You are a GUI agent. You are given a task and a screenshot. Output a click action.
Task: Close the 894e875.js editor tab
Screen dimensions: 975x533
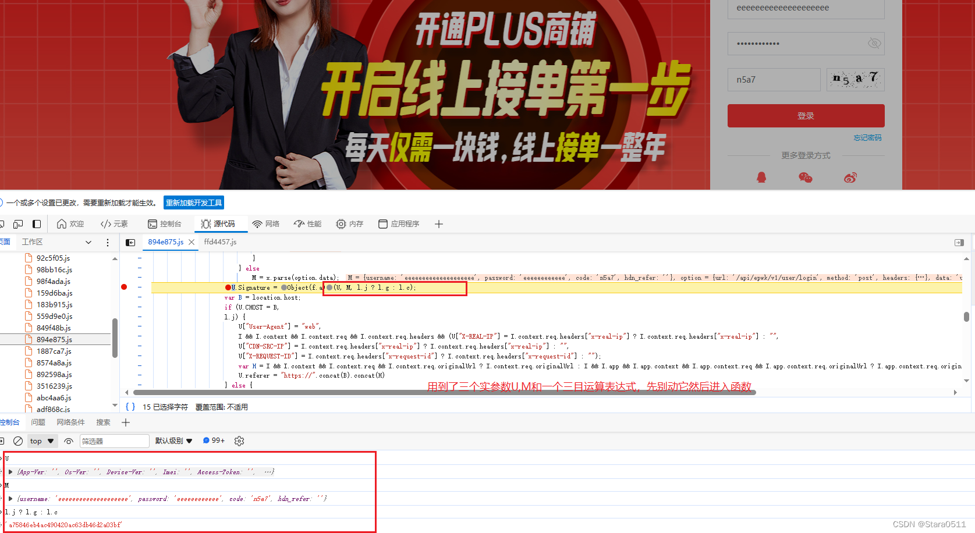(x=192, y=242)
